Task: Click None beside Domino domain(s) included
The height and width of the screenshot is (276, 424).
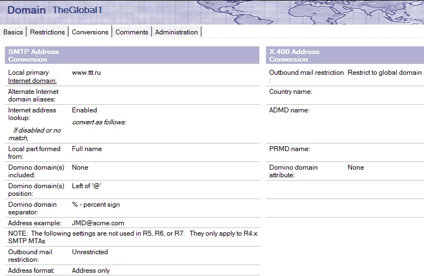Action: [80, 167]
